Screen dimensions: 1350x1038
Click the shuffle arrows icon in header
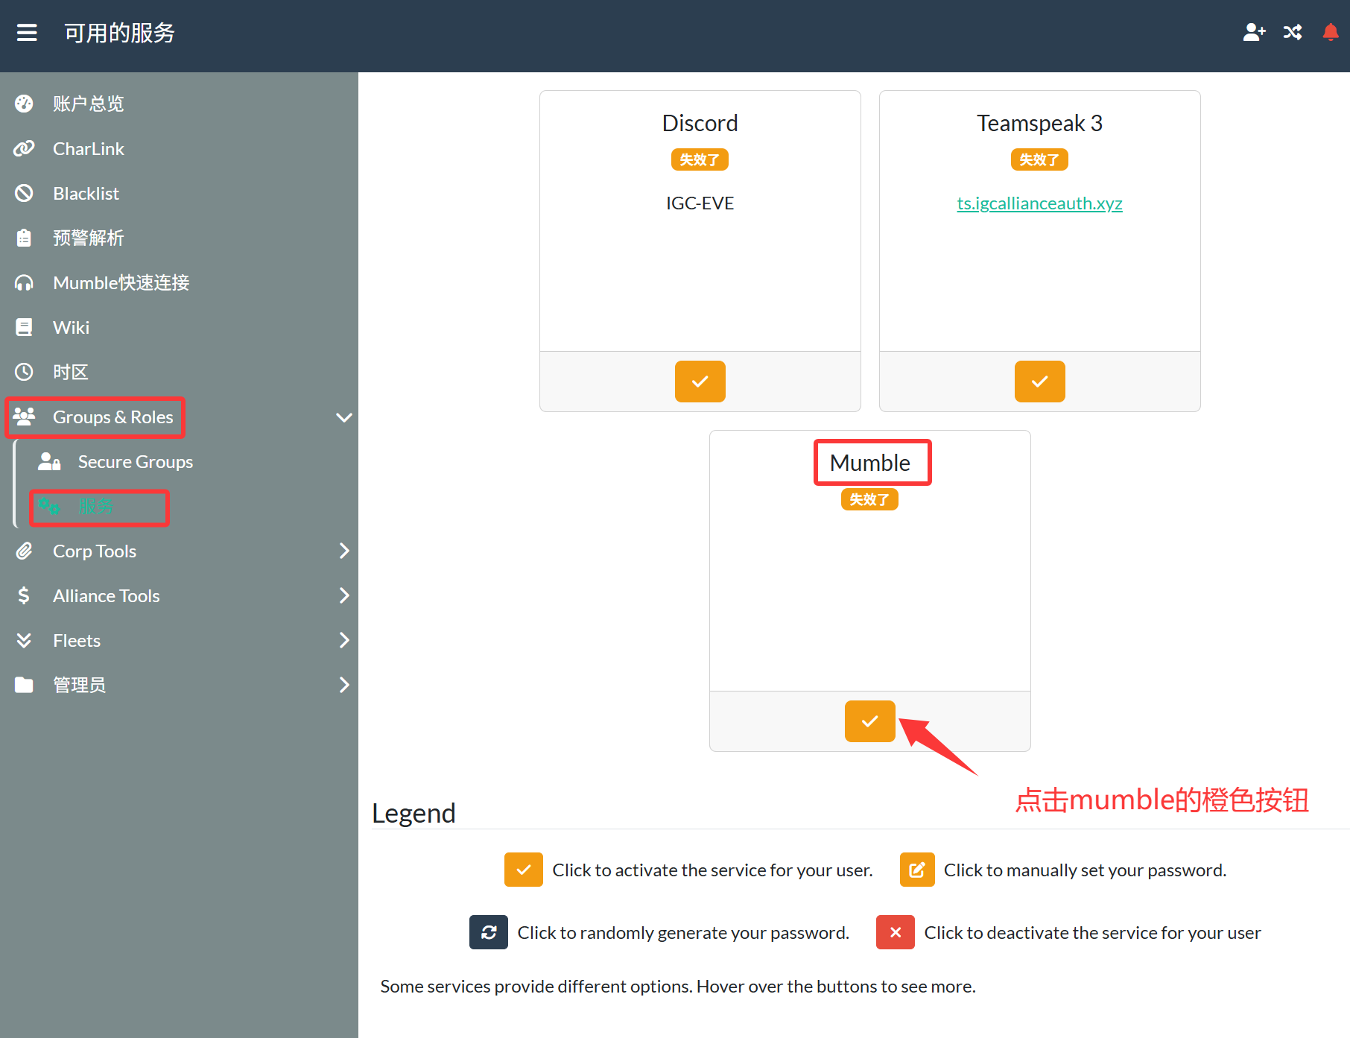tap(1293, 32)
